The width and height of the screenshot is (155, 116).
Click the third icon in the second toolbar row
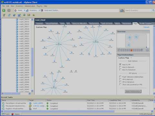14,15
